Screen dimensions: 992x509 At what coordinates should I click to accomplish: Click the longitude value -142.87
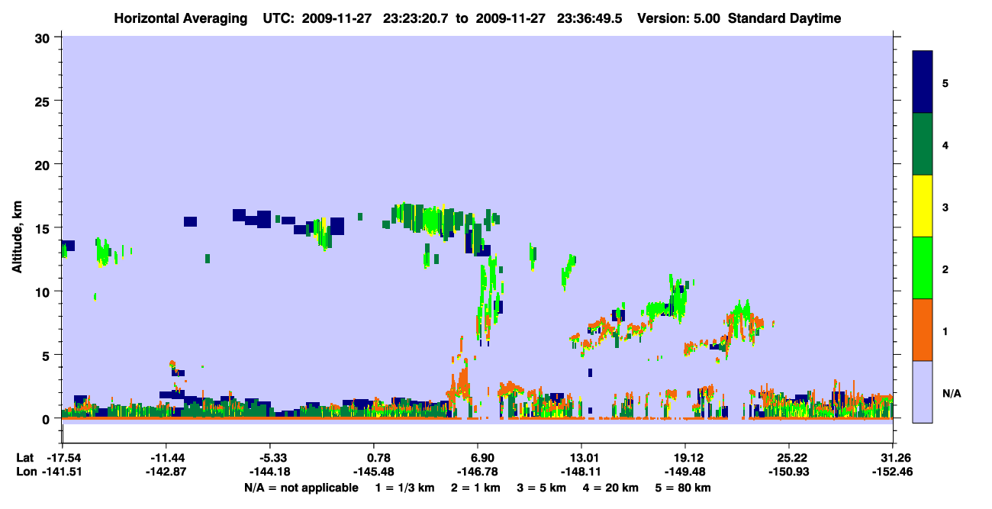coord(166,472)
